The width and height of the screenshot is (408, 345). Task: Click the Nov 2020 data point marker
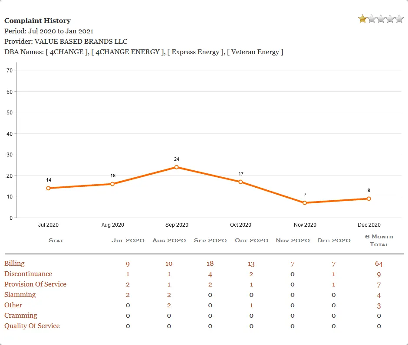coord(305,202)
